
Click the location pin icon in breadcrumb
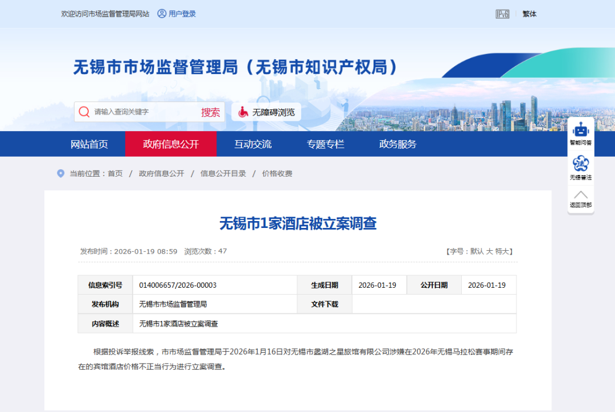pos(61,173)
